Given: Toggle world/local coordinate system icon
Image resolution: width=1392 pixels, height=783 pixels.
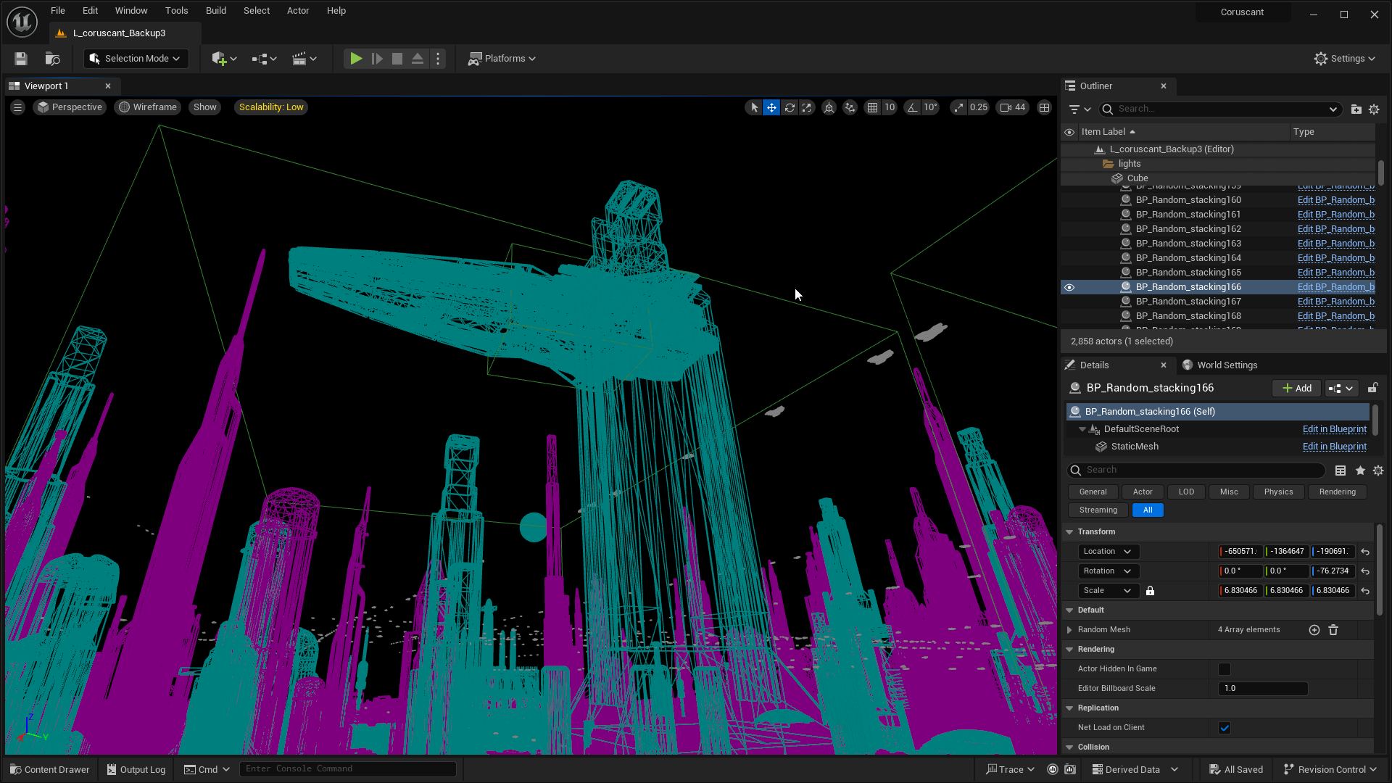Looking at the screenshot, I should (x=829, y=107).
